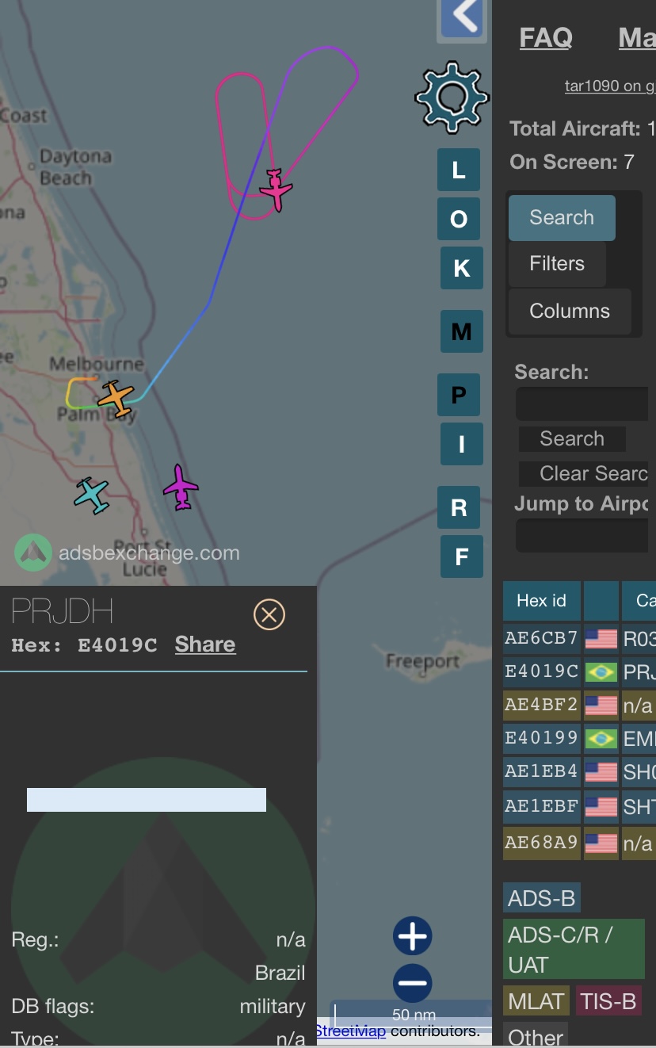Toggle the L map button
Image resolution: width=656 pixels, height=1048 pixels.
[459, 170]
